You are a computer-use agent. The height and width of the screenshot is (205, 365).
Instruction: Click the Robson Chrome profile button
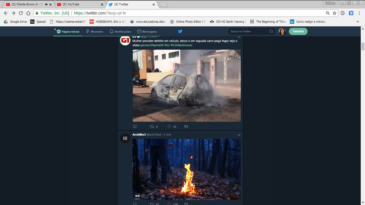click(331, 2)
